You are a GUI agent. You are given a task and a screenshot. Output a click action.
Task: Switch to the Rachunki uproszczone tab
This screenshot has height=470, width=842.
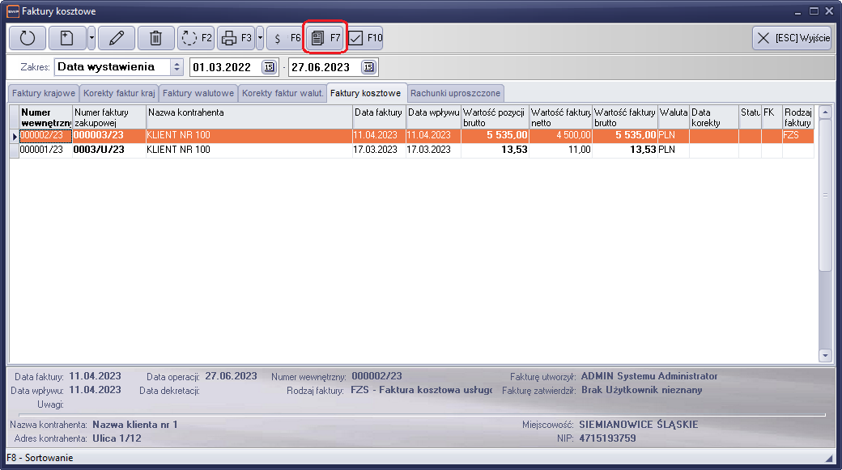[x=456, y=93]
